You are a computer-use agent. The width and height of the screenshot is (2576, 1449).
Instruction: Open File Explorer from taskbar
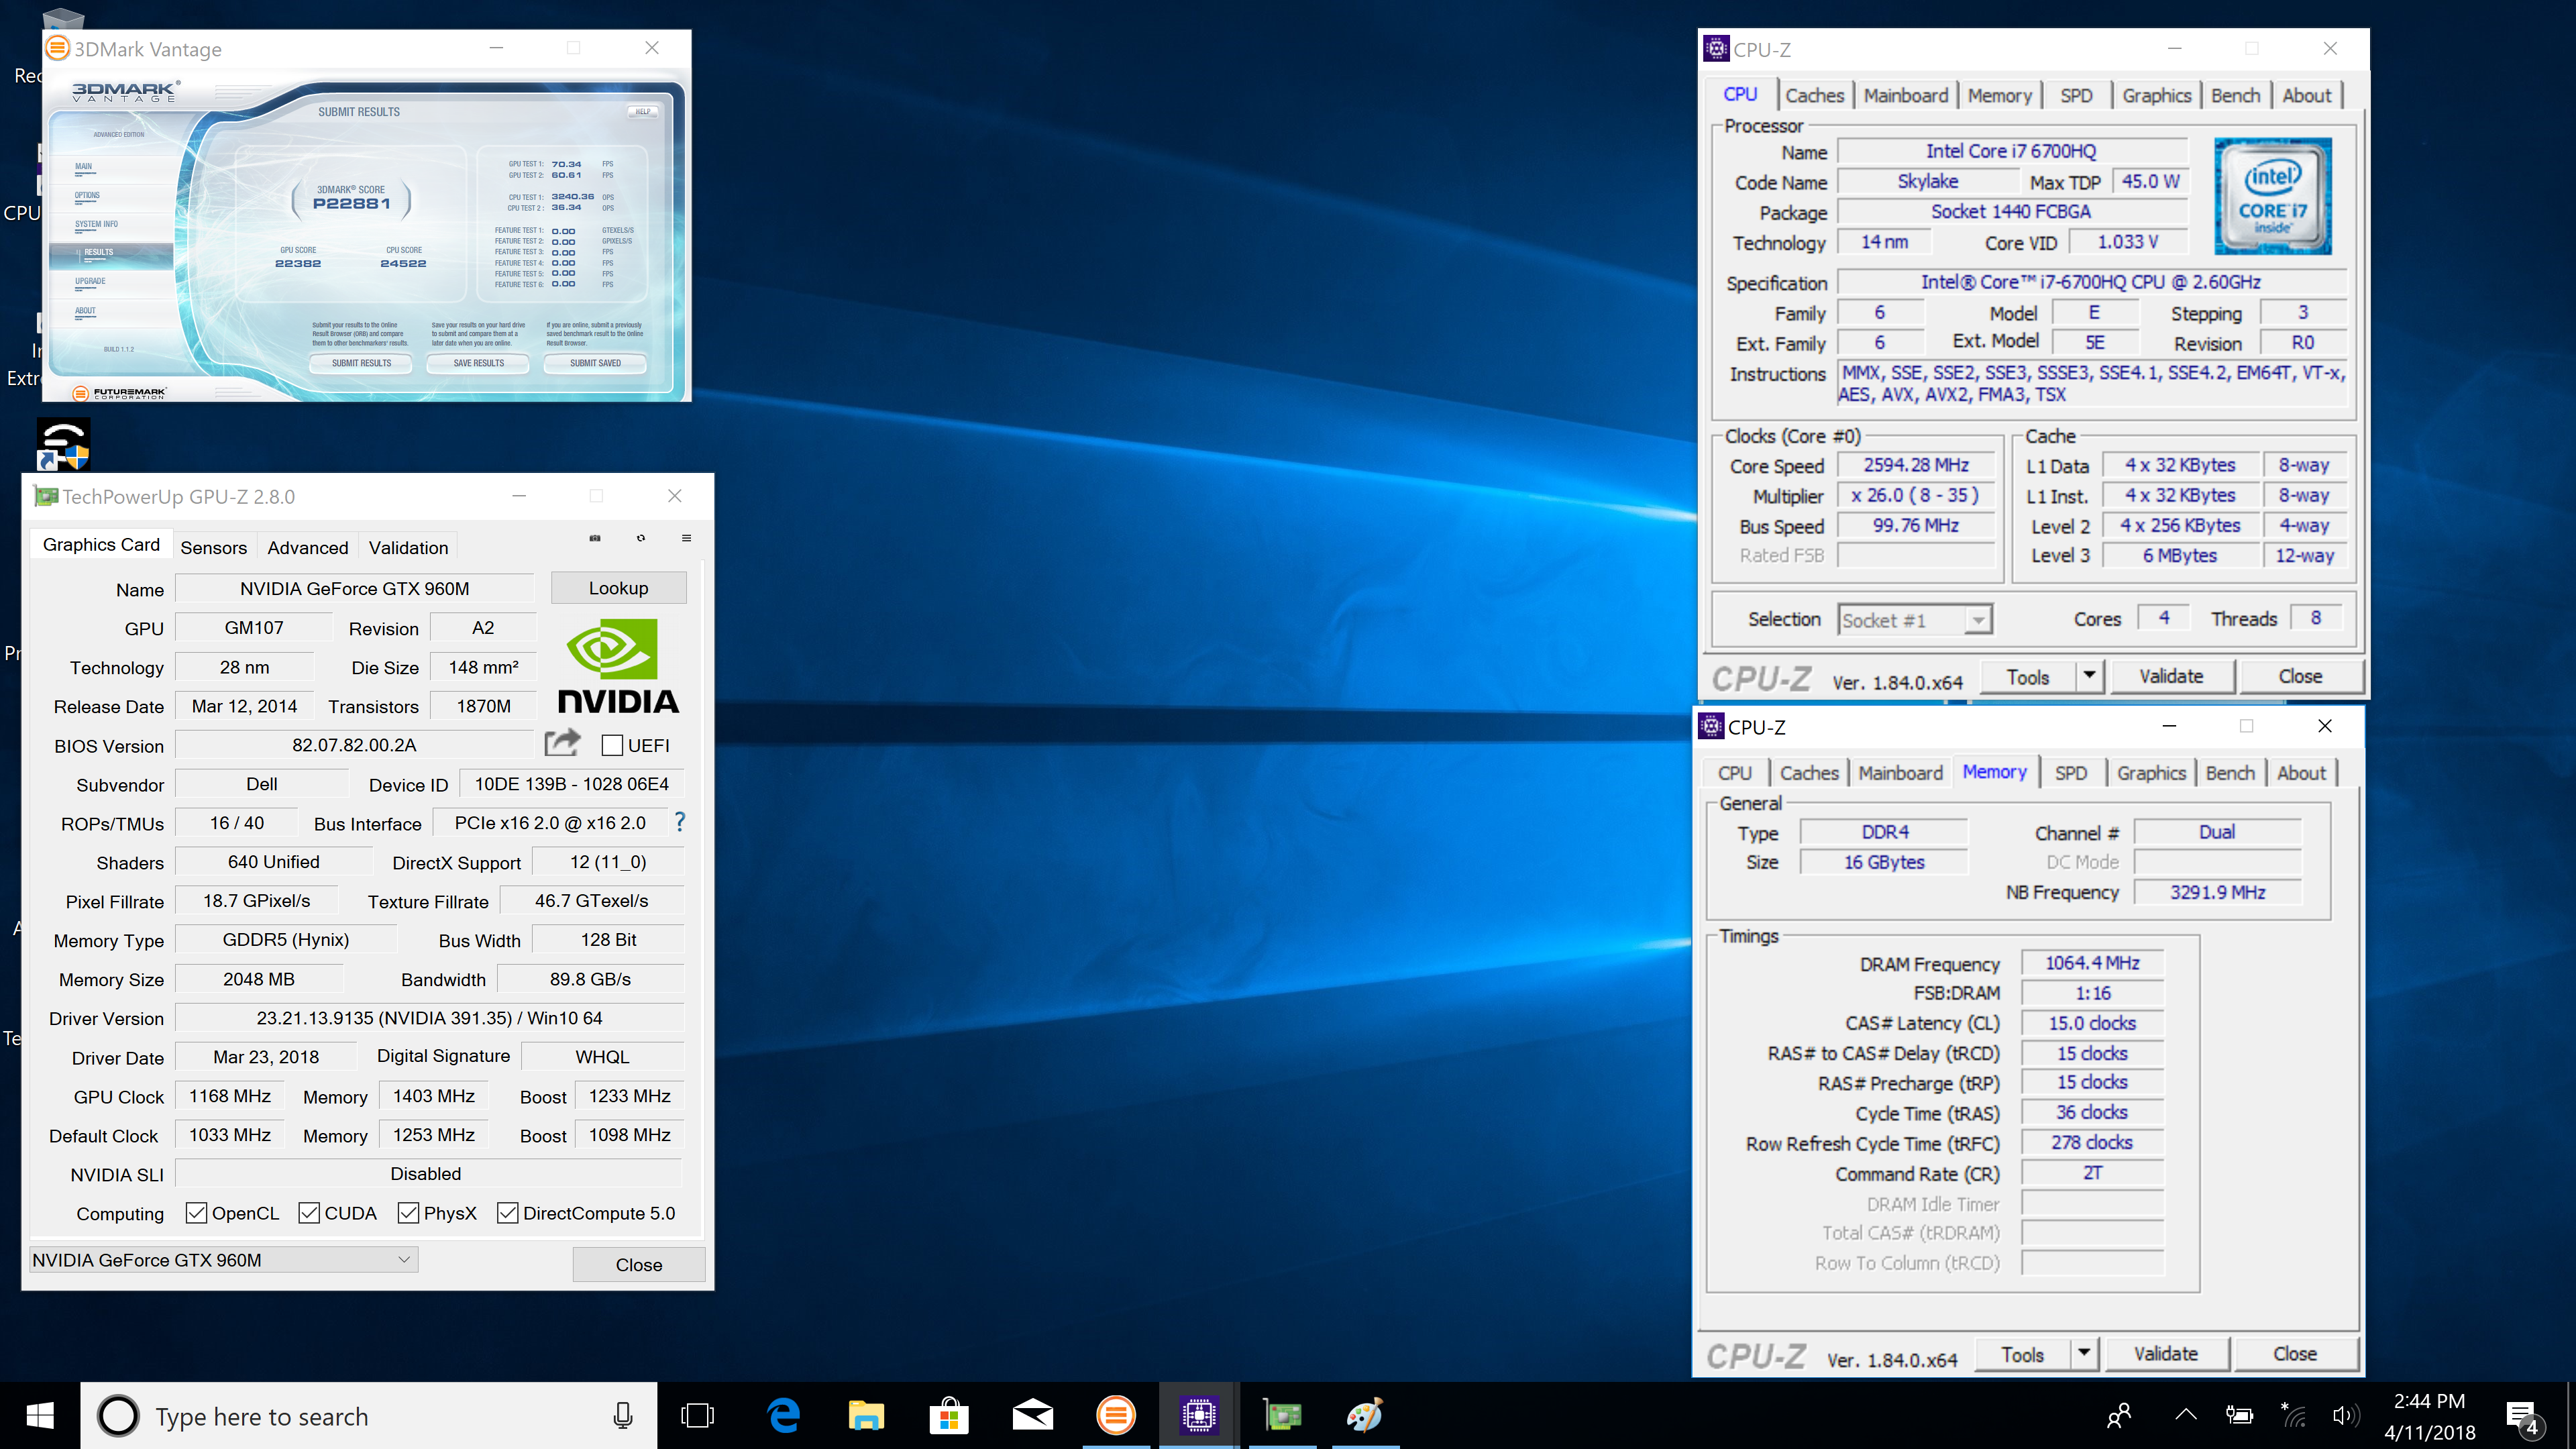click(x=866, y=1415)
